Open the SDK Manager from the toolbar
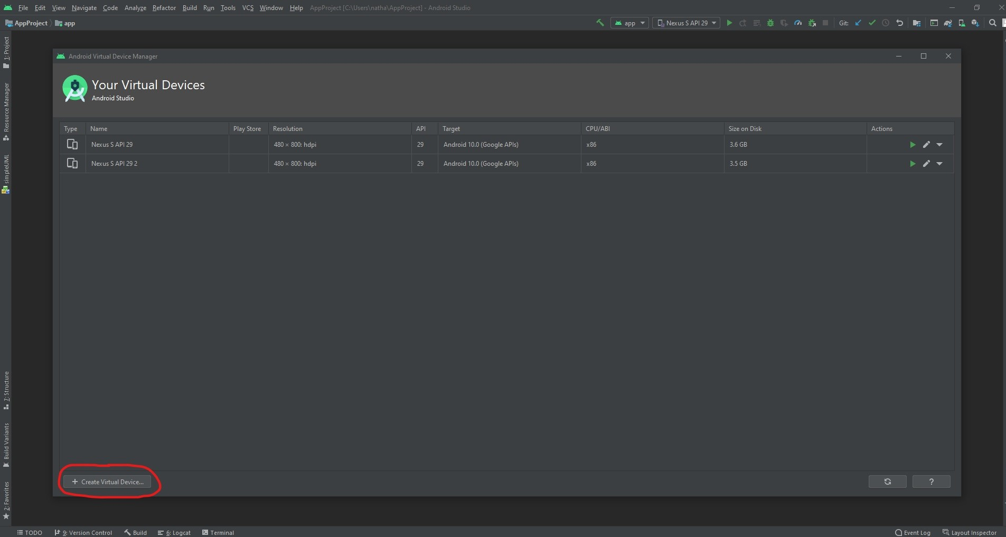This screenshot has height=537, width=1006. [974, 23]
